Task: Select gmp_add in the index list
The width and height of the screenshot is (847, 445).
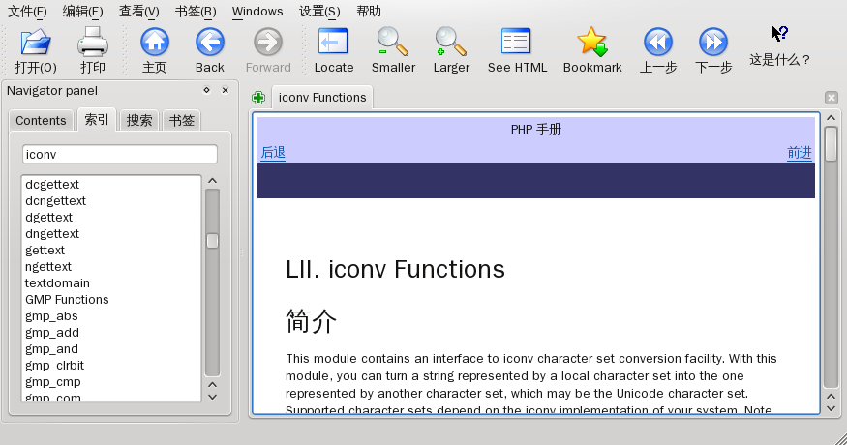Action: 52,333
